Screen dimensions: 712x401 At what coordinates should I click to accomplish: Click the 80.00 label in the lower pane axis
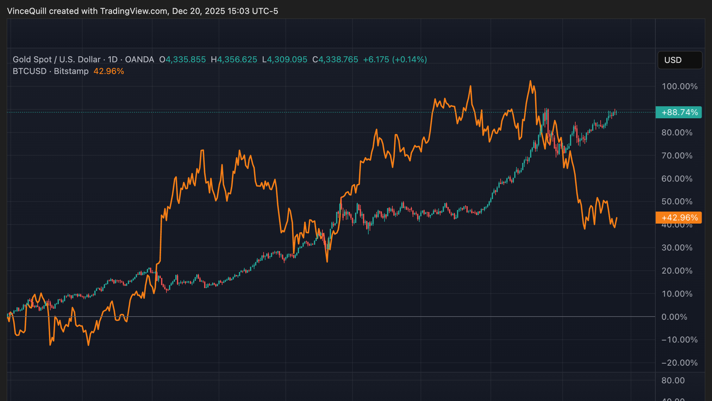coord(673,380)
